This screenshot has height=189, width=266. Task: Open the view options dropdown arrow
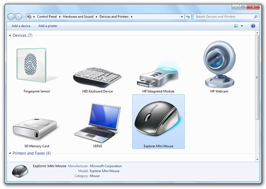point(242,26)
